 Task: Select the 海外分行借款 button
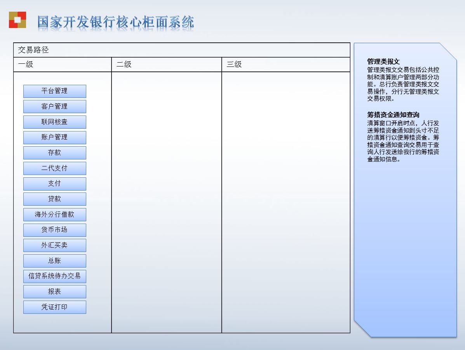point(54,215)
